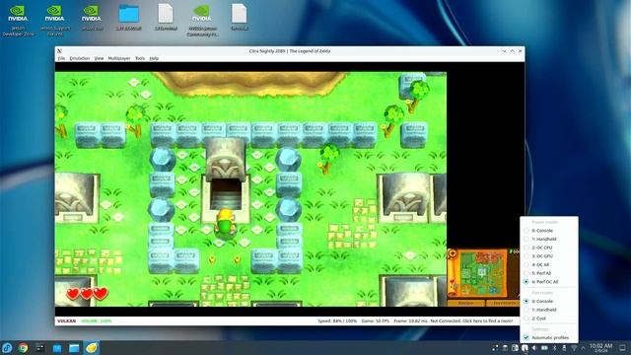
Task: Click the VULKAN renderer button in status bar
Action: coord(66,321)
